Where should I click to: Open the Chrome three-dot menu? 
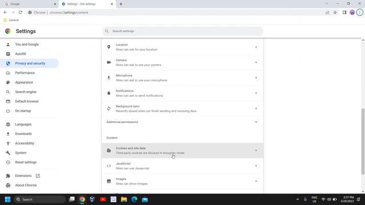tap(360, 13)
